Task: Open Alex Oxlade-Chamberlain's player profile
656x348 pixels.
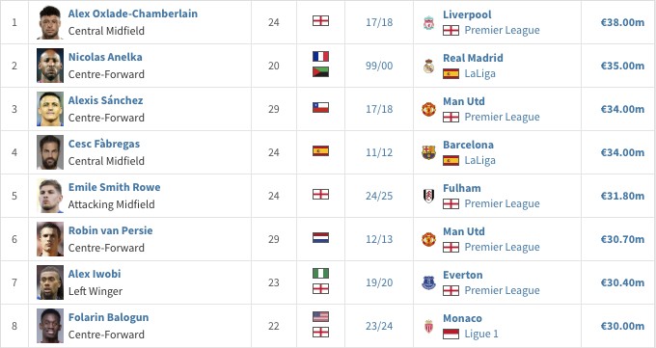Action: [x=132, y=13]
